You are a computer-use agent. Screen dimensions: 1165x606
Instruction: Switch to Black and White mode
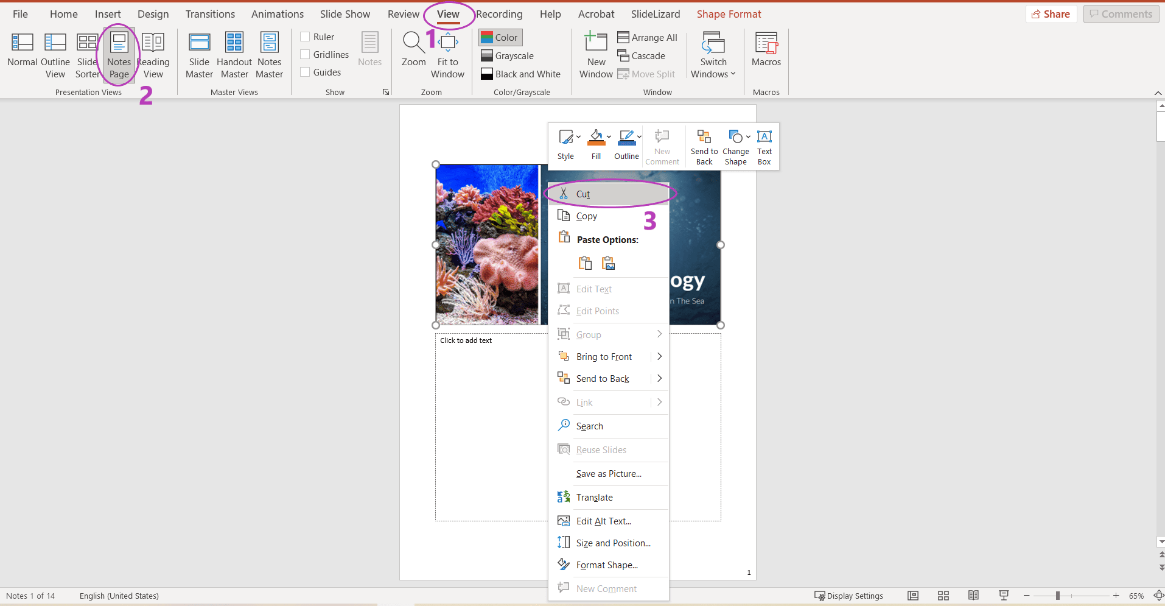520,74
